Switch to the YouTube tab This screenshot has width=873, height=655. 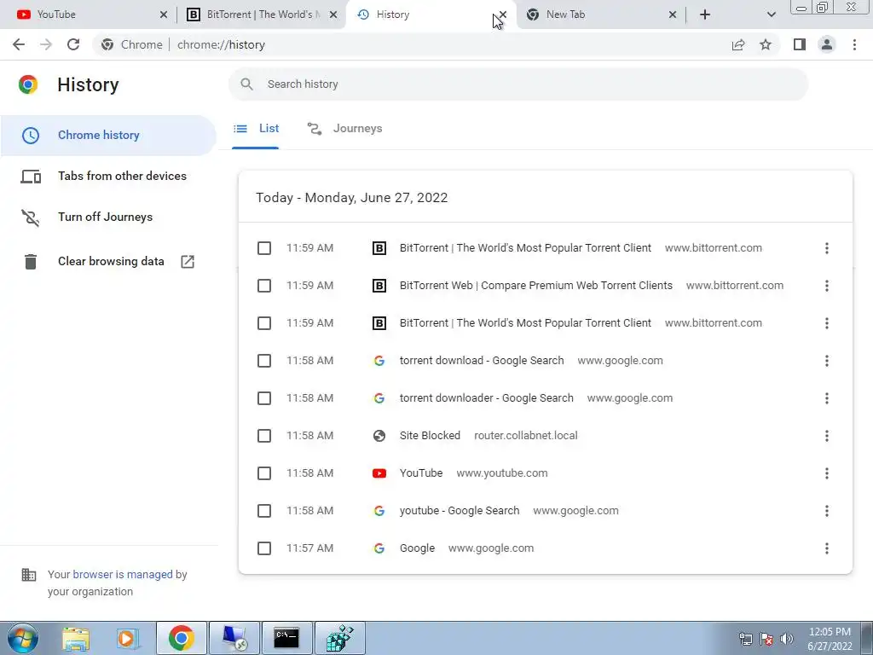[87, 14]
